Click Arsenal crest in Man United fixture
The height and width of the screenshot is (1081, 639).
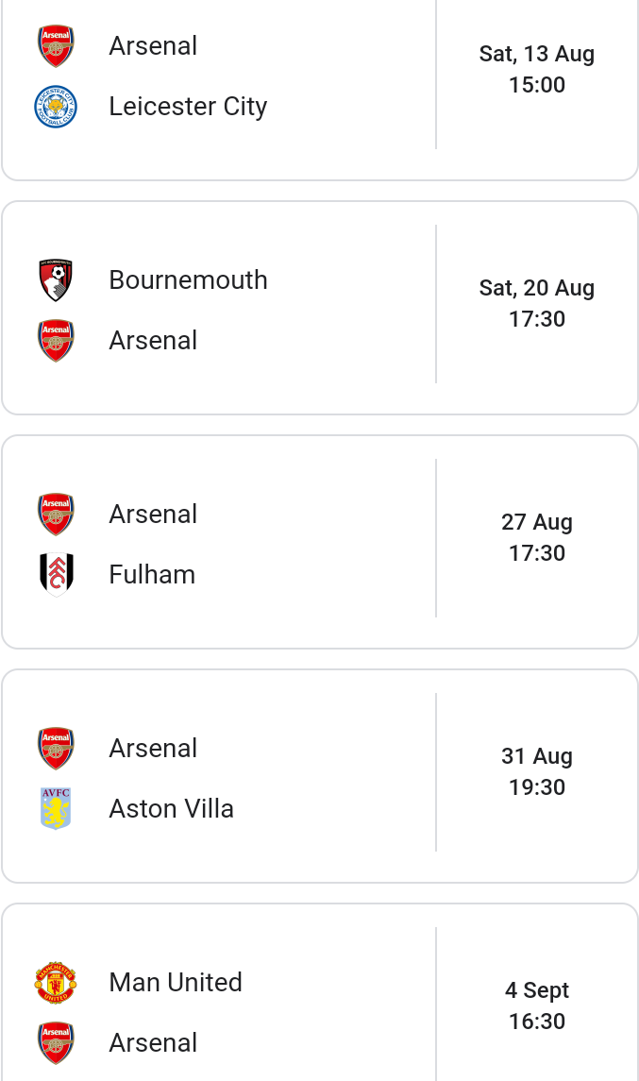tap(56, 1043)
